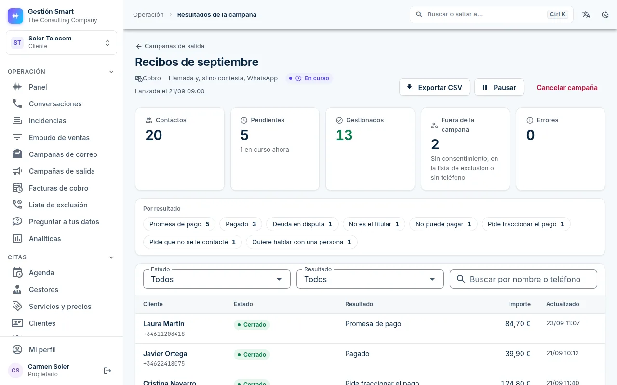Open Mi perfil
Viewport: 617px width, 385px height.
coord(61,350)
